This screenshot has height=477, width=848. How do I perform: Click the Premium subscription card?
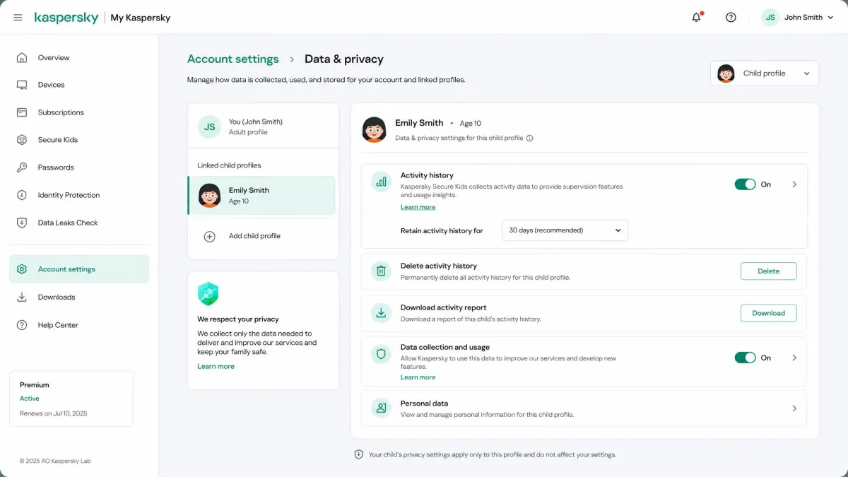[71, 399]
